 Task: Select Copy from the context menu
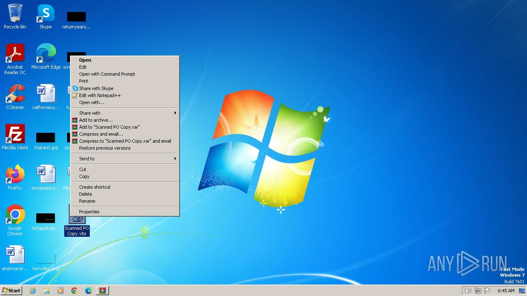pyautogui.click(x=125, y=176)
